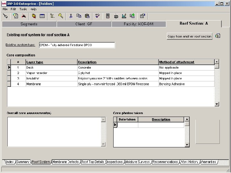Click the empty Date taken cell
This screenshot has height=173, width=231.
(127, 125)
